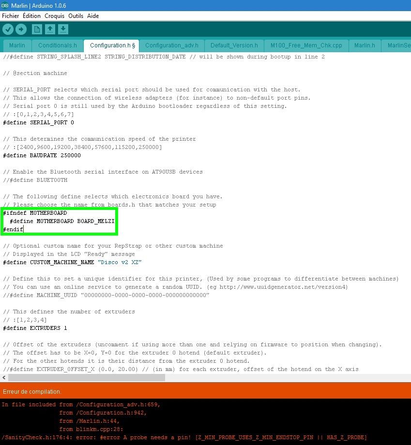Click the '// @section machine' comment
This screenshot has width=411, height=445.
[x=35, y=73]
